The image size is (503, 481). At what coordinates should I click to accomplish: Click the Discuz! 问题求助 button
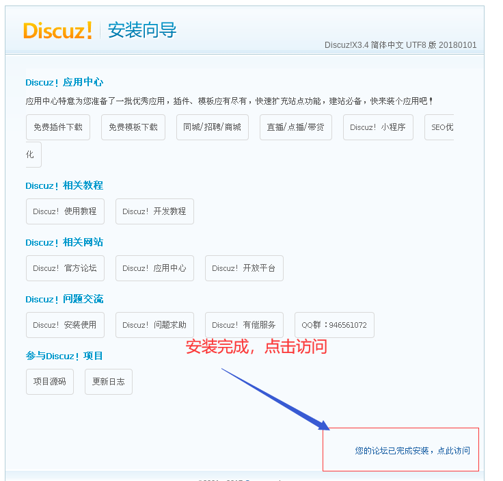click(x=154, y=325)
